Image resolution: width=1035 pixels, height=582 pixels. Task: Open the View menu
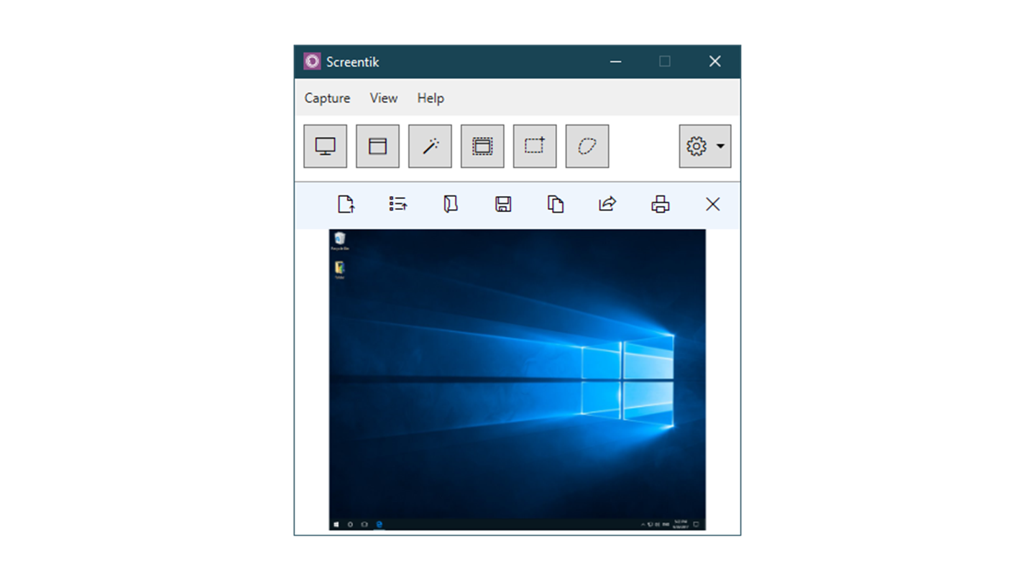point(384,98)
